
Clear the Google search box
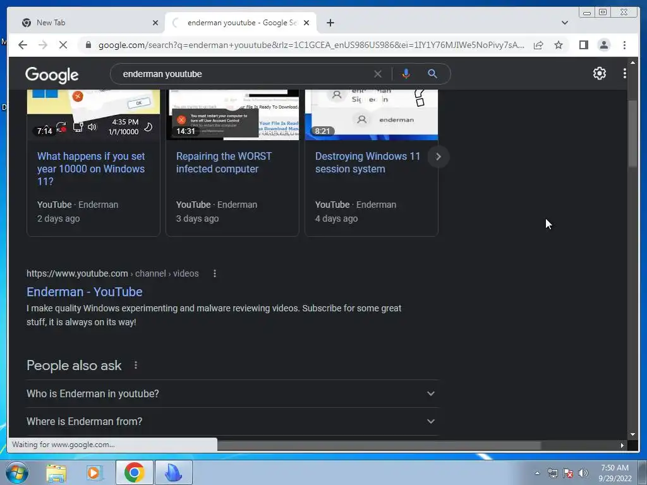378,74
